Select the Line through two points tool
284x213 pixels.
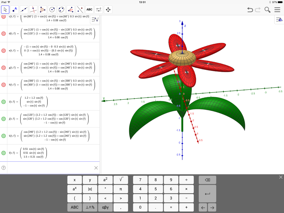point(24,9)
